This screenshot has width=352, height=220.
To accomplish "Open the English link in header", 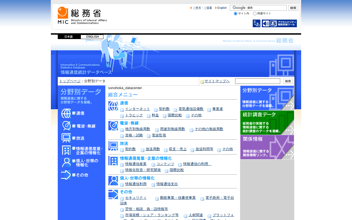I will pyautogui.click(x=222, y=8).
